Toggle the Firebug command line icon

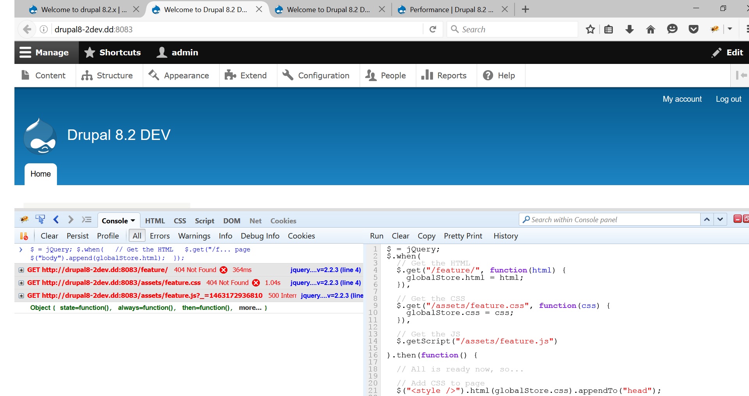(87, 219)
